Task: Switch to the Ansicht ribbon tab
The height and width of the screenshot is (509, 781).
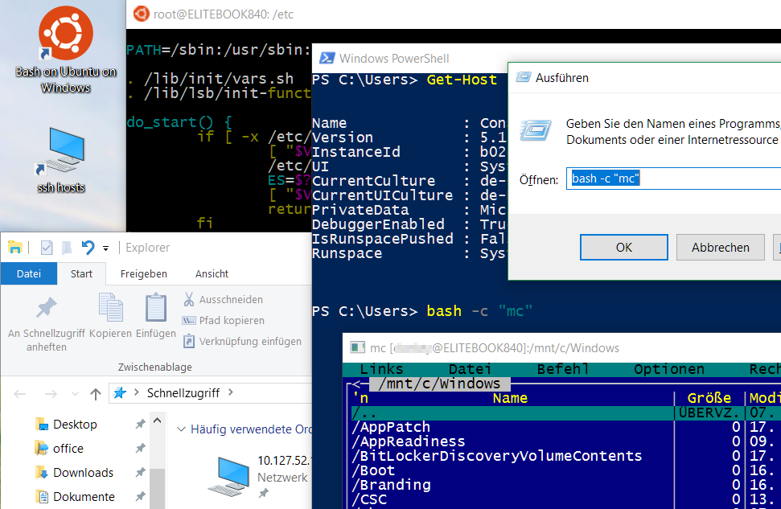Action: pyautogui.click(x=212, y=273)
